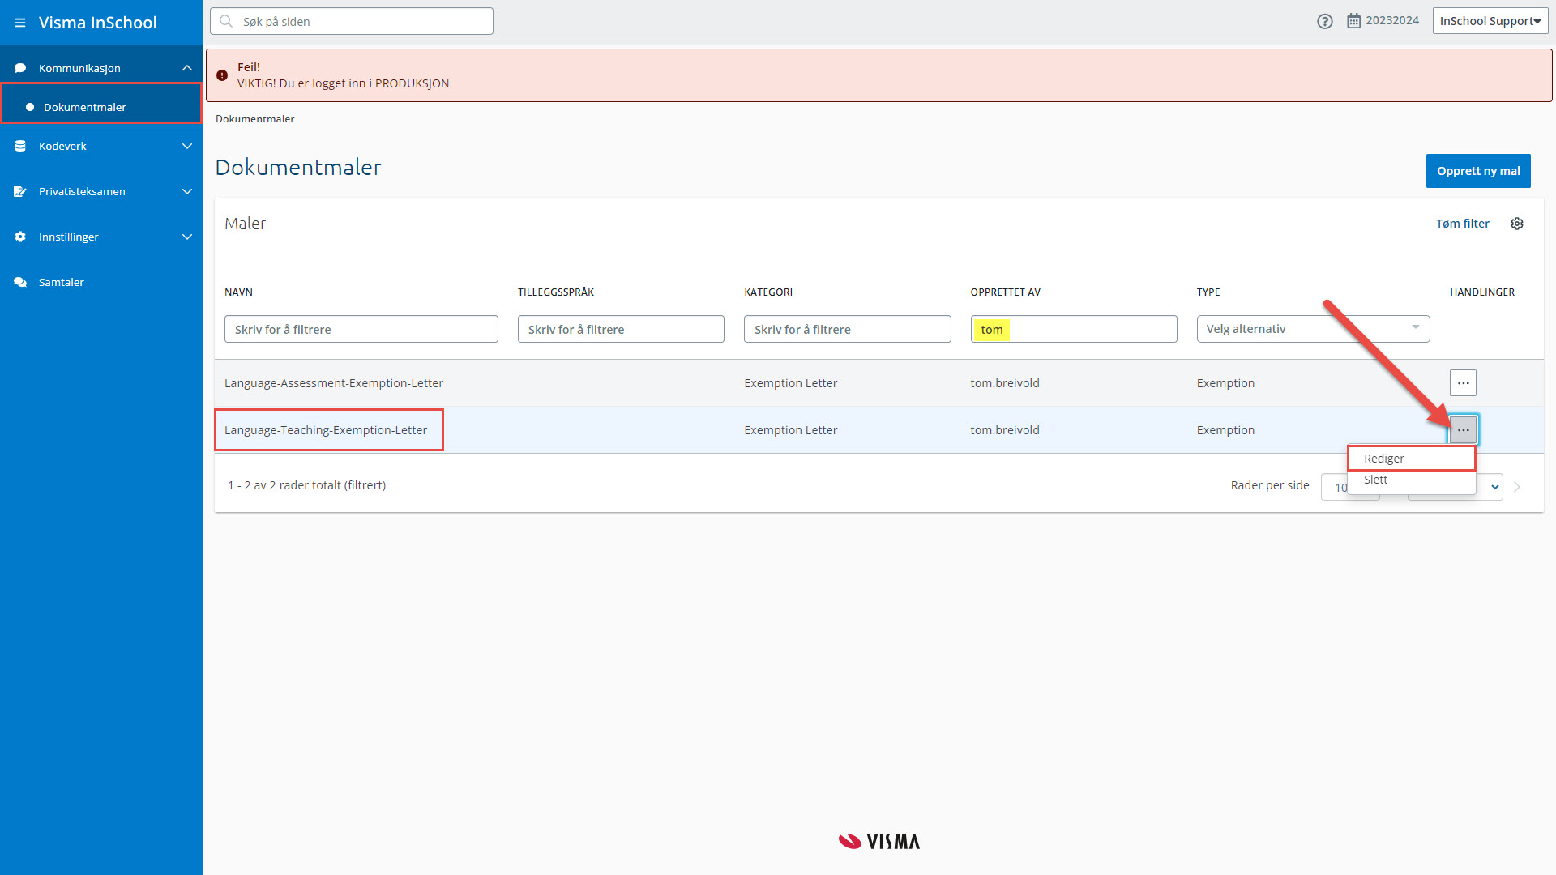The width and height of the screenshot is (1556, 875).
Task: Click the Kodeverk database icon
Action: pos(20,146)
